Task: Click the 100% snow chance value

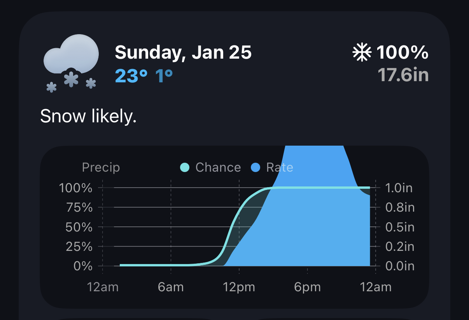Action: (x=402, y=52)
